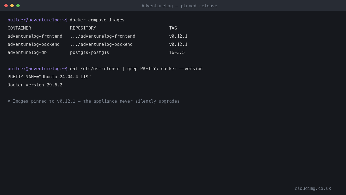Screen dimensions: 346x195
Task: Click the REPOSITORY column header
Action: coord(83,28)
